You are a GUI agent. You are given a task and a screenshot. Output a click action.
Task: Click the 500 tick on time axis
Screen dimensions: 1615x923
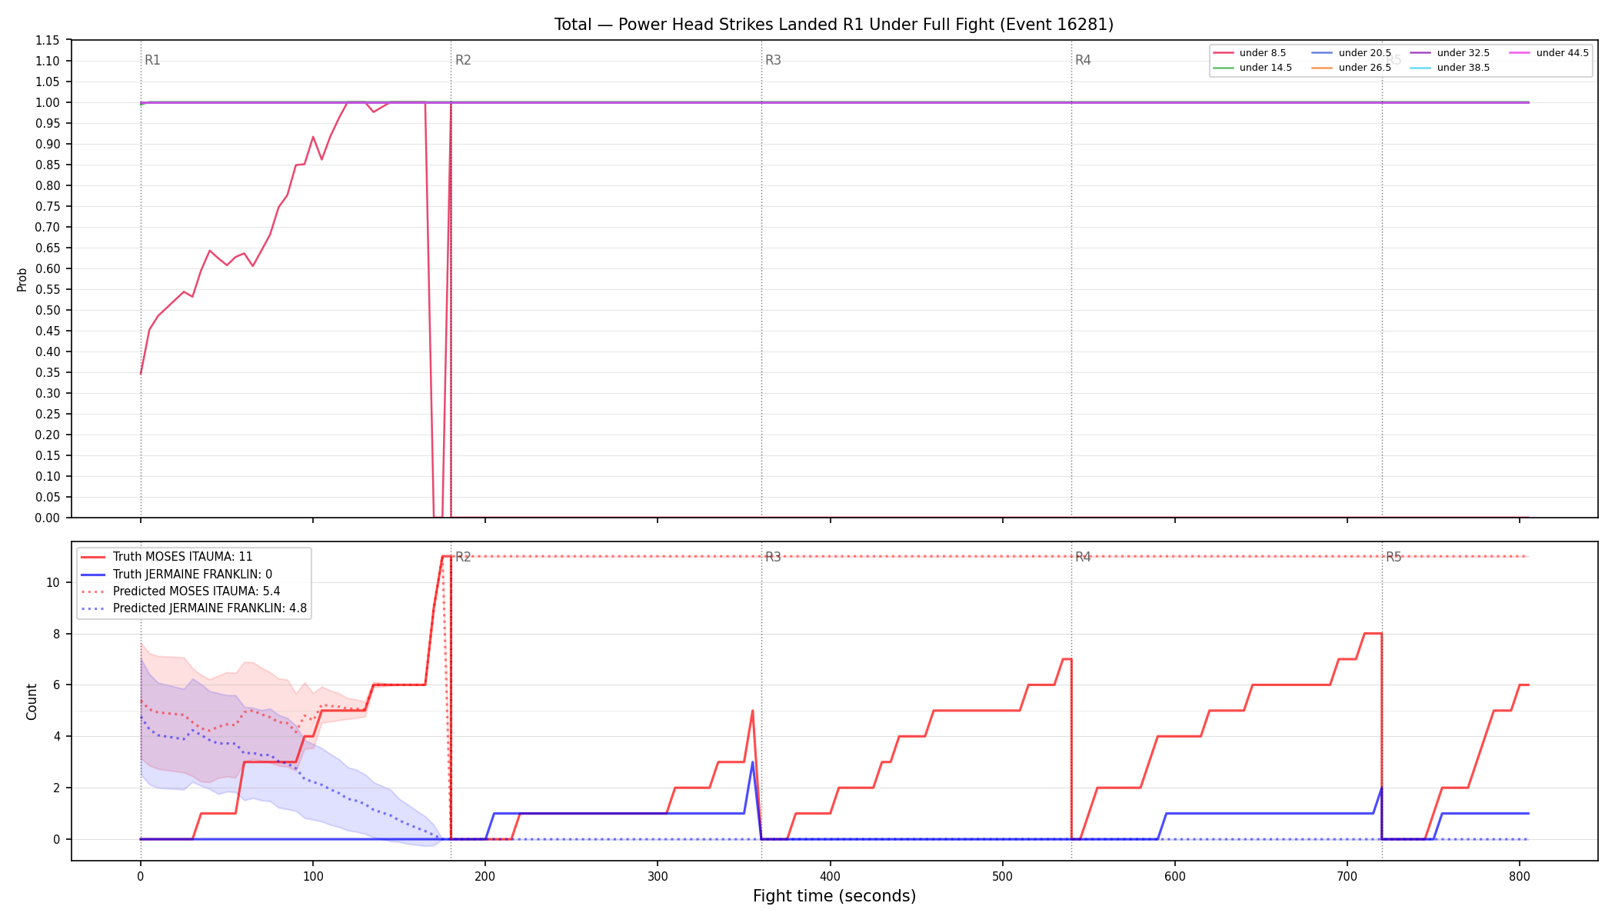click(1002, 875)
